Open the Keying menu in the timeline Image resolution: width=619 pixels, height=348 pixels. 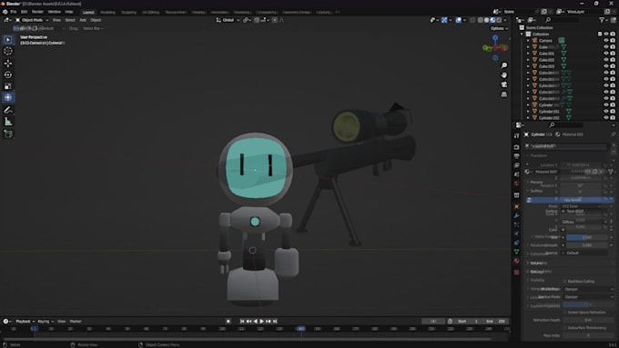[45, 322]
